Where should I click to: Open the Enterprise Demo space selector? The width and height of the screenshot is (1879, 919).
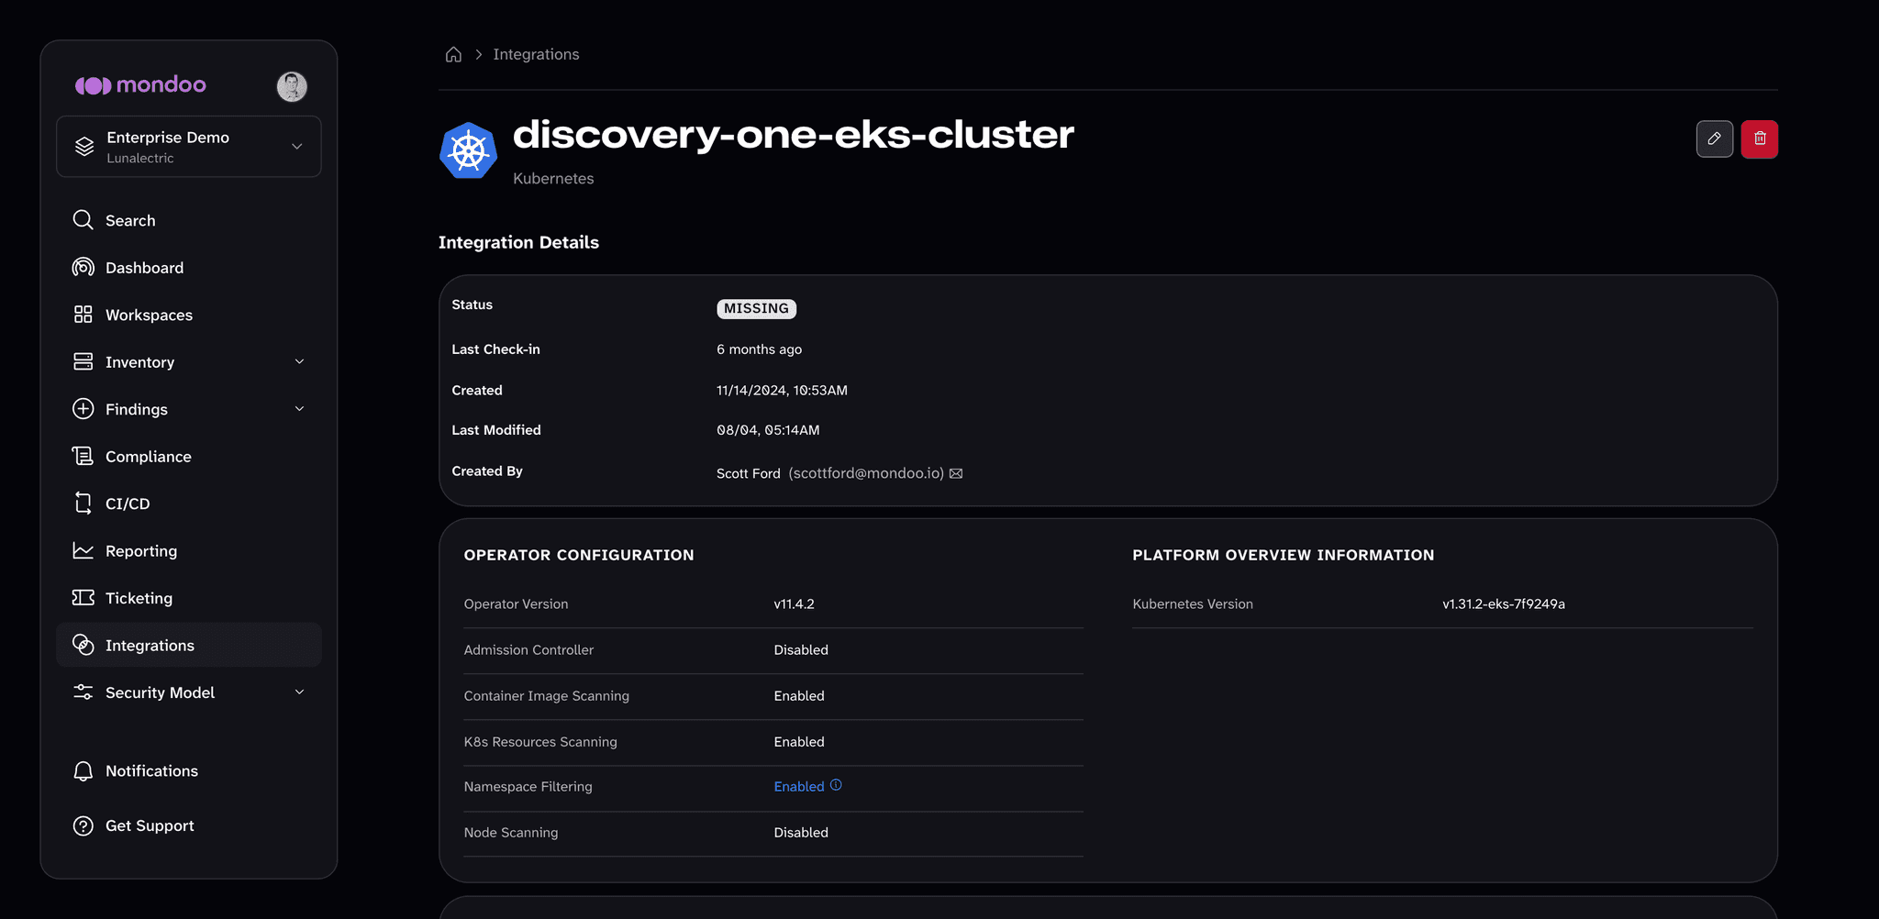pos(189,147)
